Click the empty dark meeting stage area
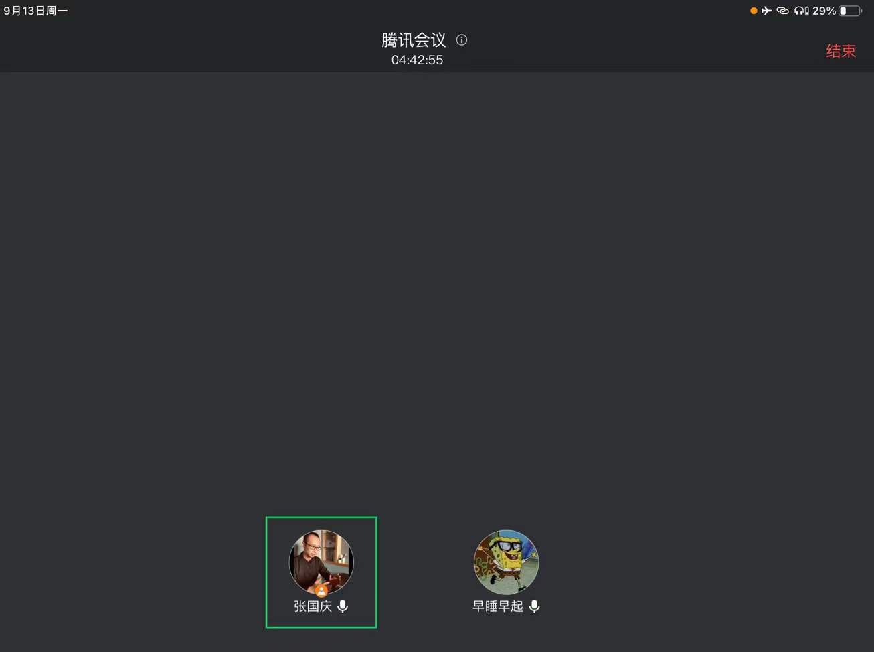Screen dimensions: 874x652 (437, 288)
